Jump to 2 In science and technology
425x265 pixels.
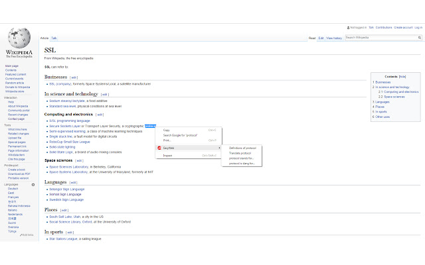(x=391, y=87)
